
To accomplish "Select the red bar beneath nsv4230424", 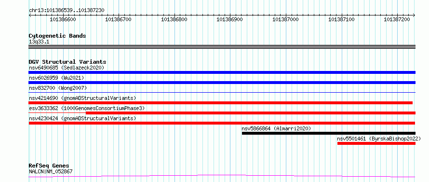I will coord(222,123).
